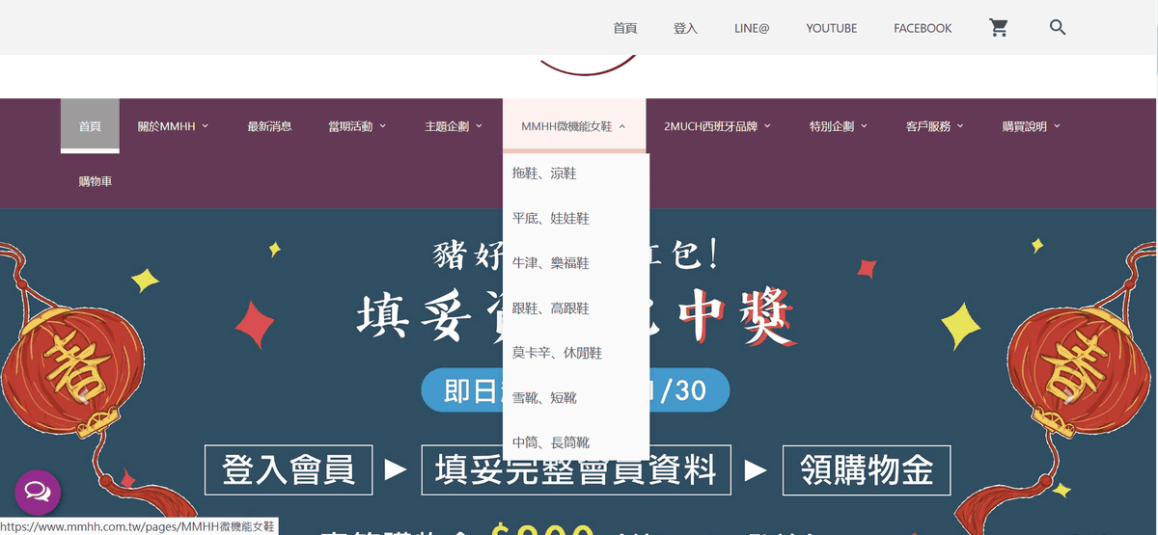This screenshot has height=535, width=1158.
Task: Pick 雪靴、短靴 in dropdown list
Action: click(544, 398)
